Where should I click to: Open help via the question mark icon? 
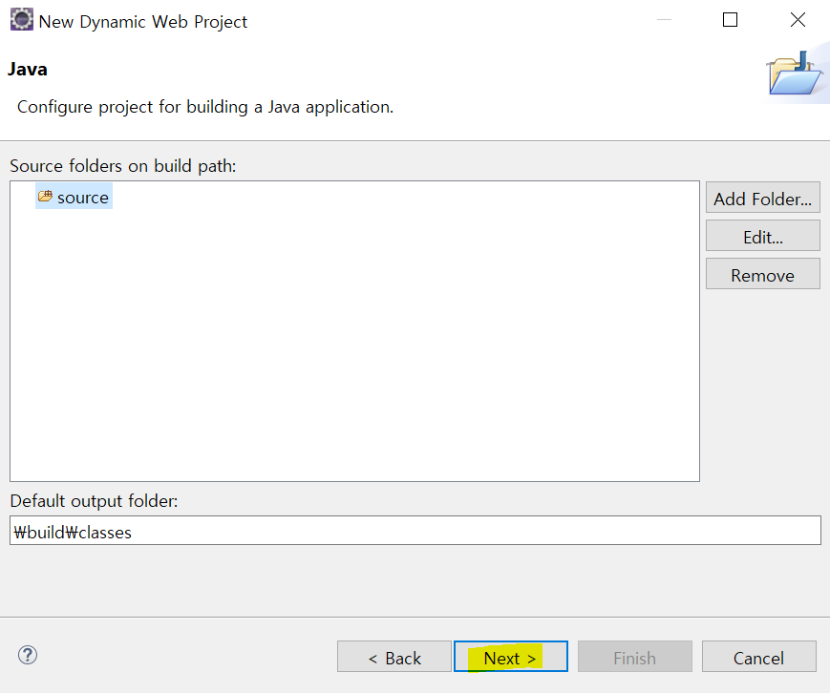click(x=28, y=655)
